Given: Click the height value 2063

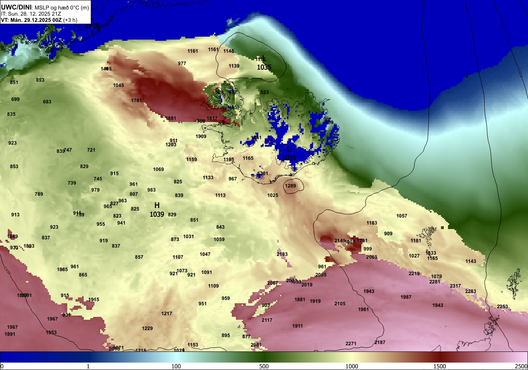Looking at the screenshot, I should pos(372,257).
